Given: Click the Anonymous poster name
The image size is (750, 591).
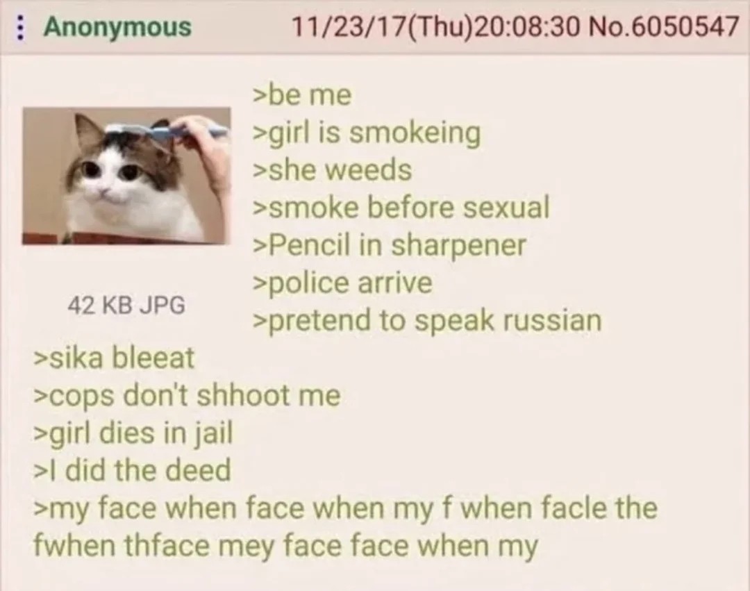Looking at the screenshot, I should coord(117,27).
